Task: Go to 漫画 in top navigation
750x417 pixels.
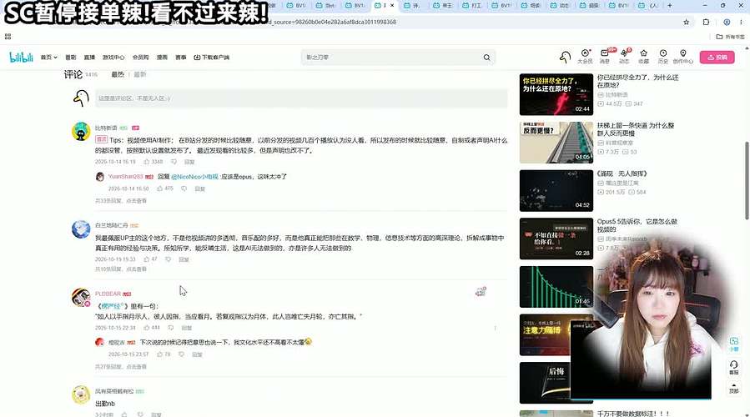Action: 162,58
